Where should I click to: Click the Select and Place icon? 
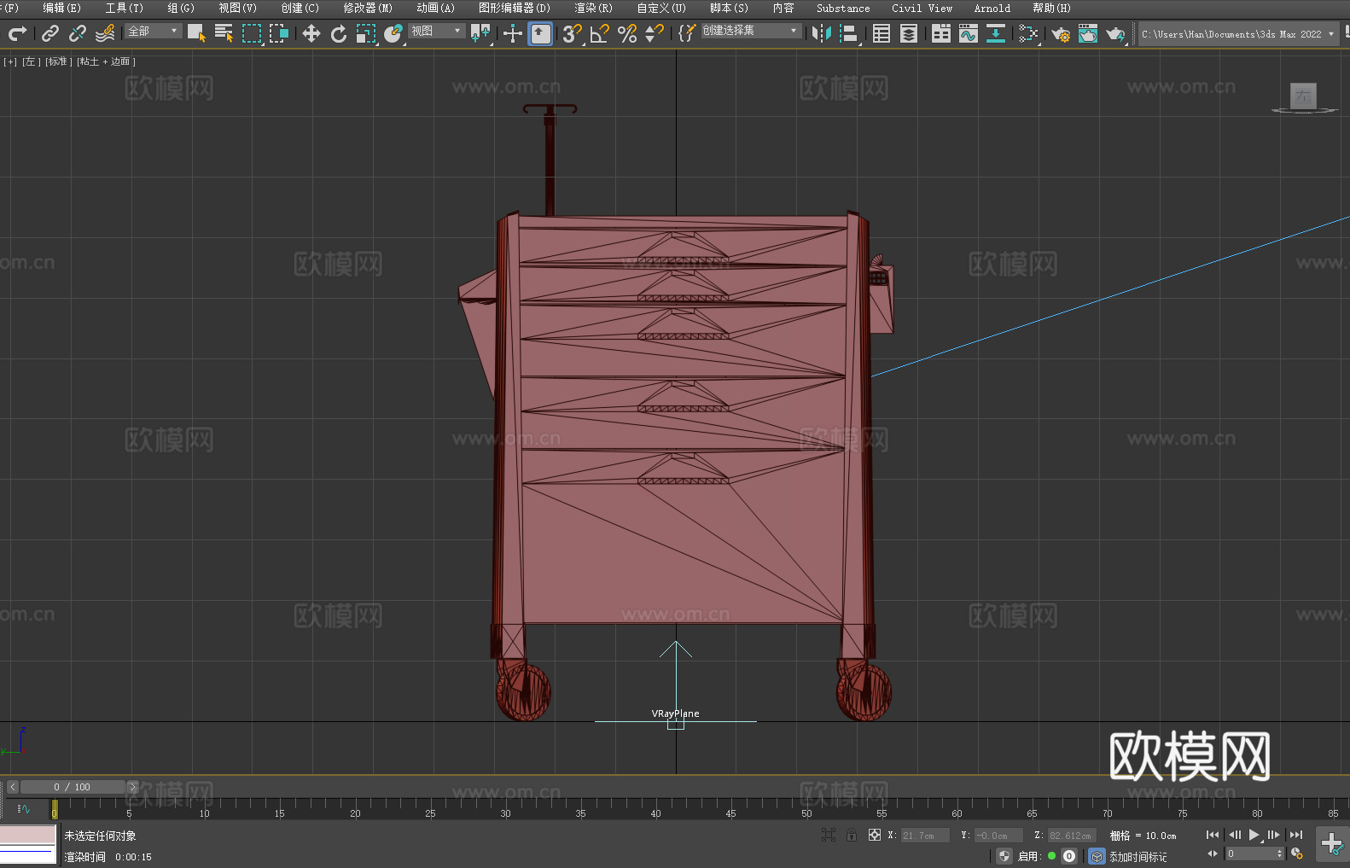393,33
